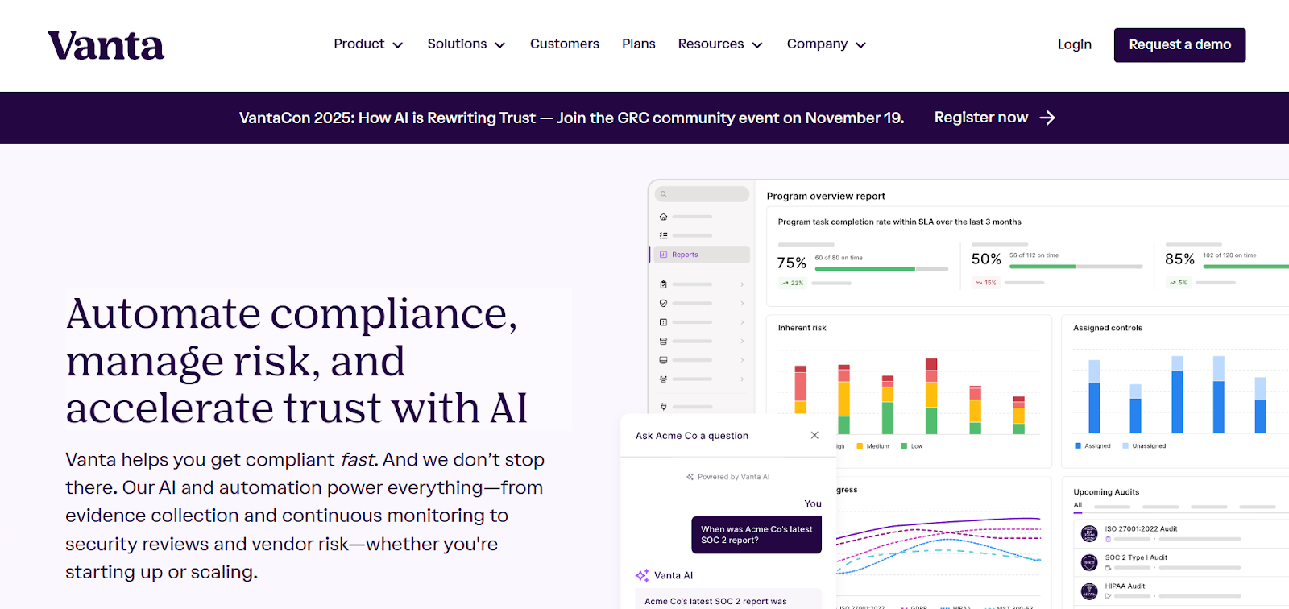Select the plug icon at the sidebar bottom
The width and height of the screenshot is (1289, 609).
tap(663, 407)
